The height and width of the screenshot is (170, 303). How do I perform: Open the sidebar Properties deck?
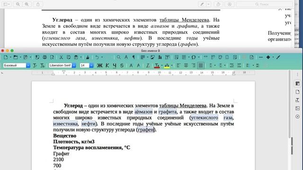tap(298, 84)
